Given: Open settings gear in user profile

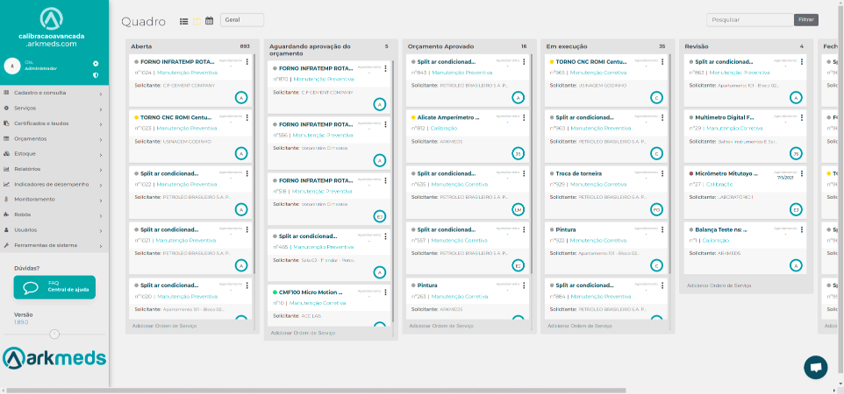Looking at the screenshot, I should click(x=96, y=64).
